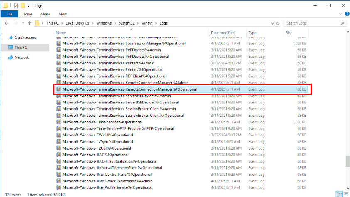Select ServerUSBDevices%4Operational log file icon
The image size is (350, 197).
point(59,102)
